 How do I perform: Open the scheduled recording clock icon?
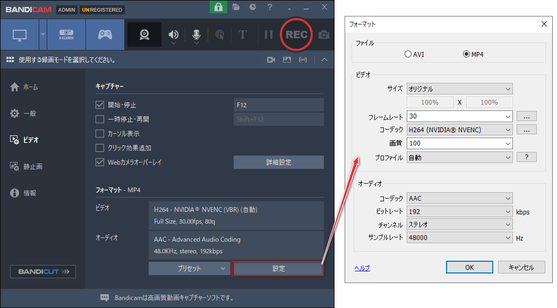[x=253, y=7]
